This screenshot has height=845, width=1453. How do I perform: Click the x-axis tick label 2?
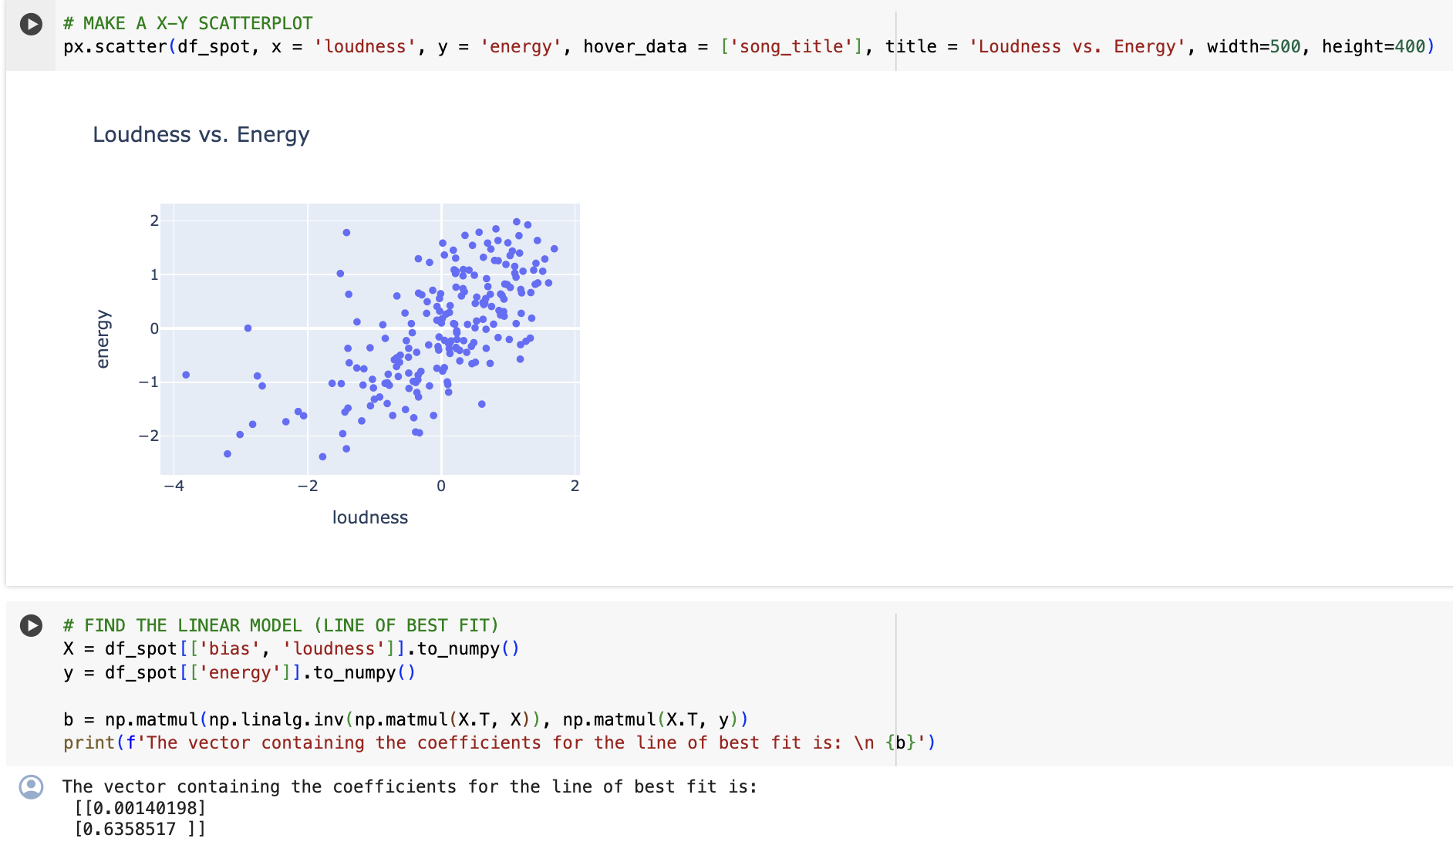click(x=575, y=486)
